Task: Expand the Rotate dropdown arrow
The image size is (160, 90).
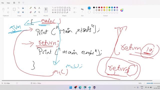Action: coord(25,8)
